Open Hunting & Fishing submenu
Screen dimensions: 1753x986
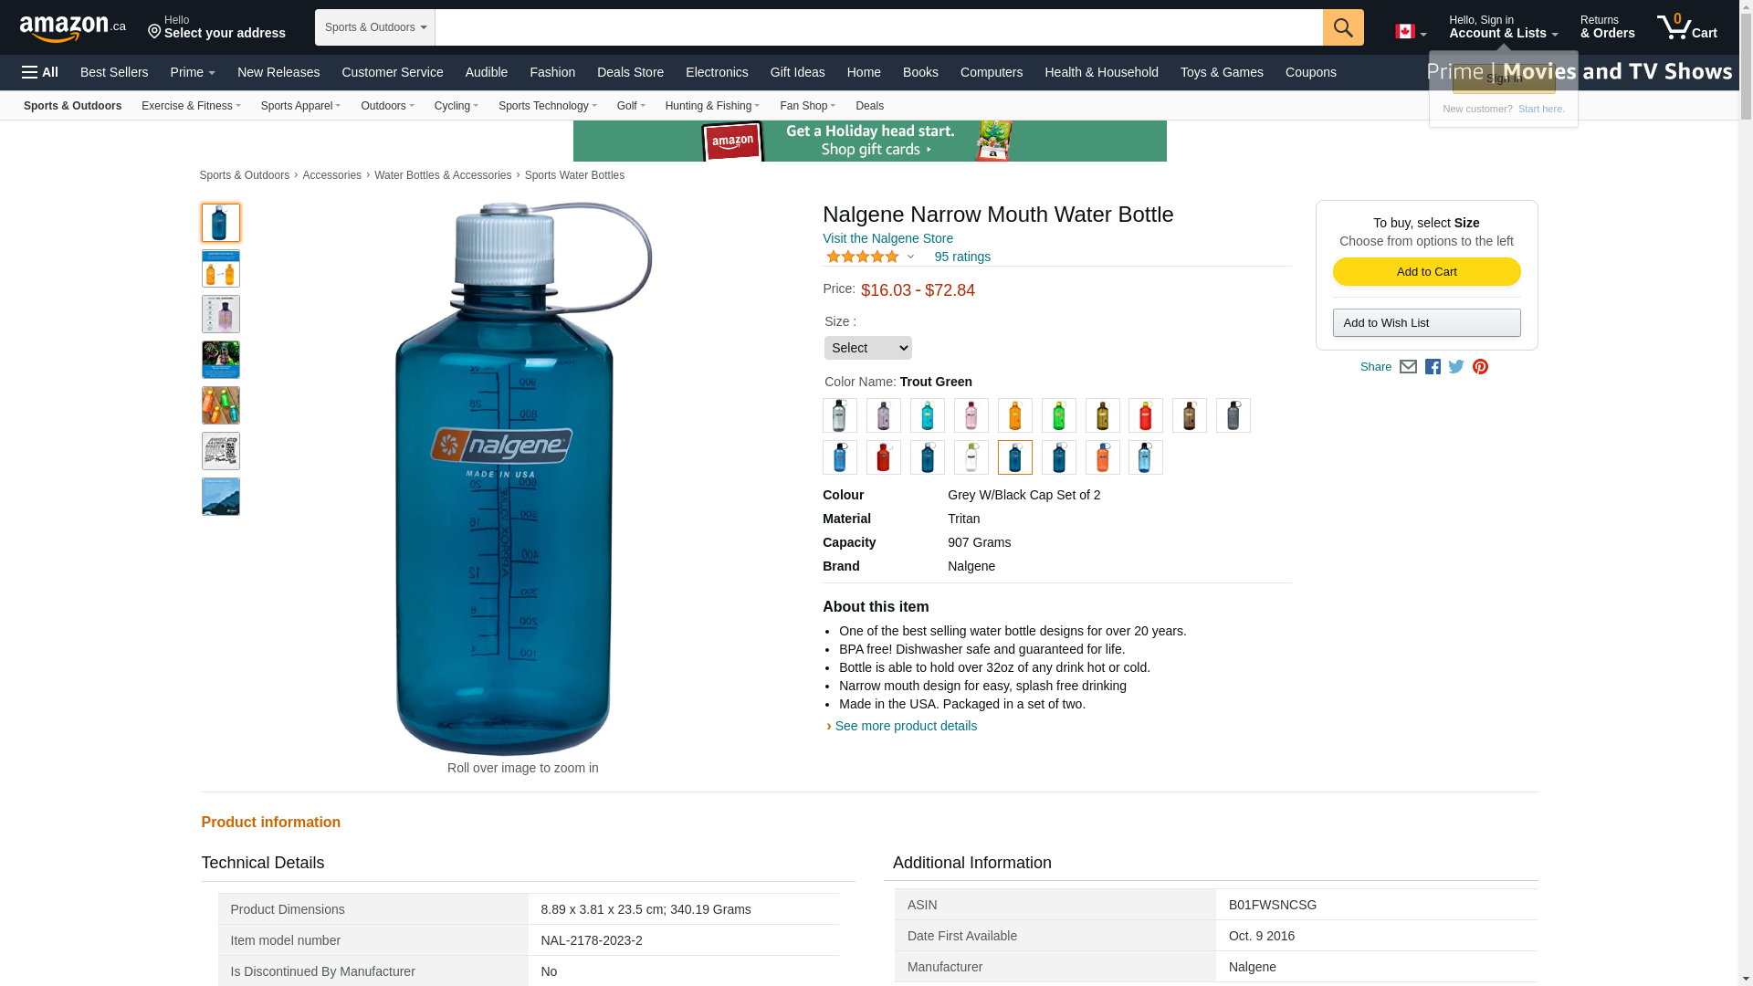tap(712, 106)
